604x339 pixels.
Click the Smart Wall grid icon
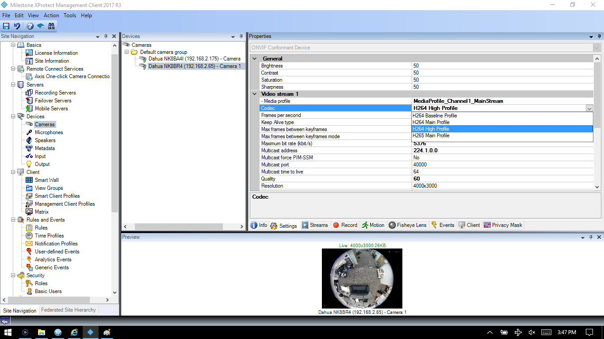click(29, 180)
